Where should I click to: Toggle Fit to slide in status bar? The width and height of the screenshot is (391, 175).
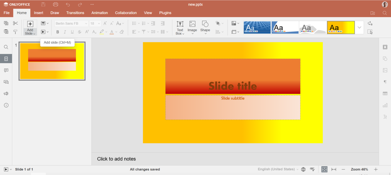324,169
